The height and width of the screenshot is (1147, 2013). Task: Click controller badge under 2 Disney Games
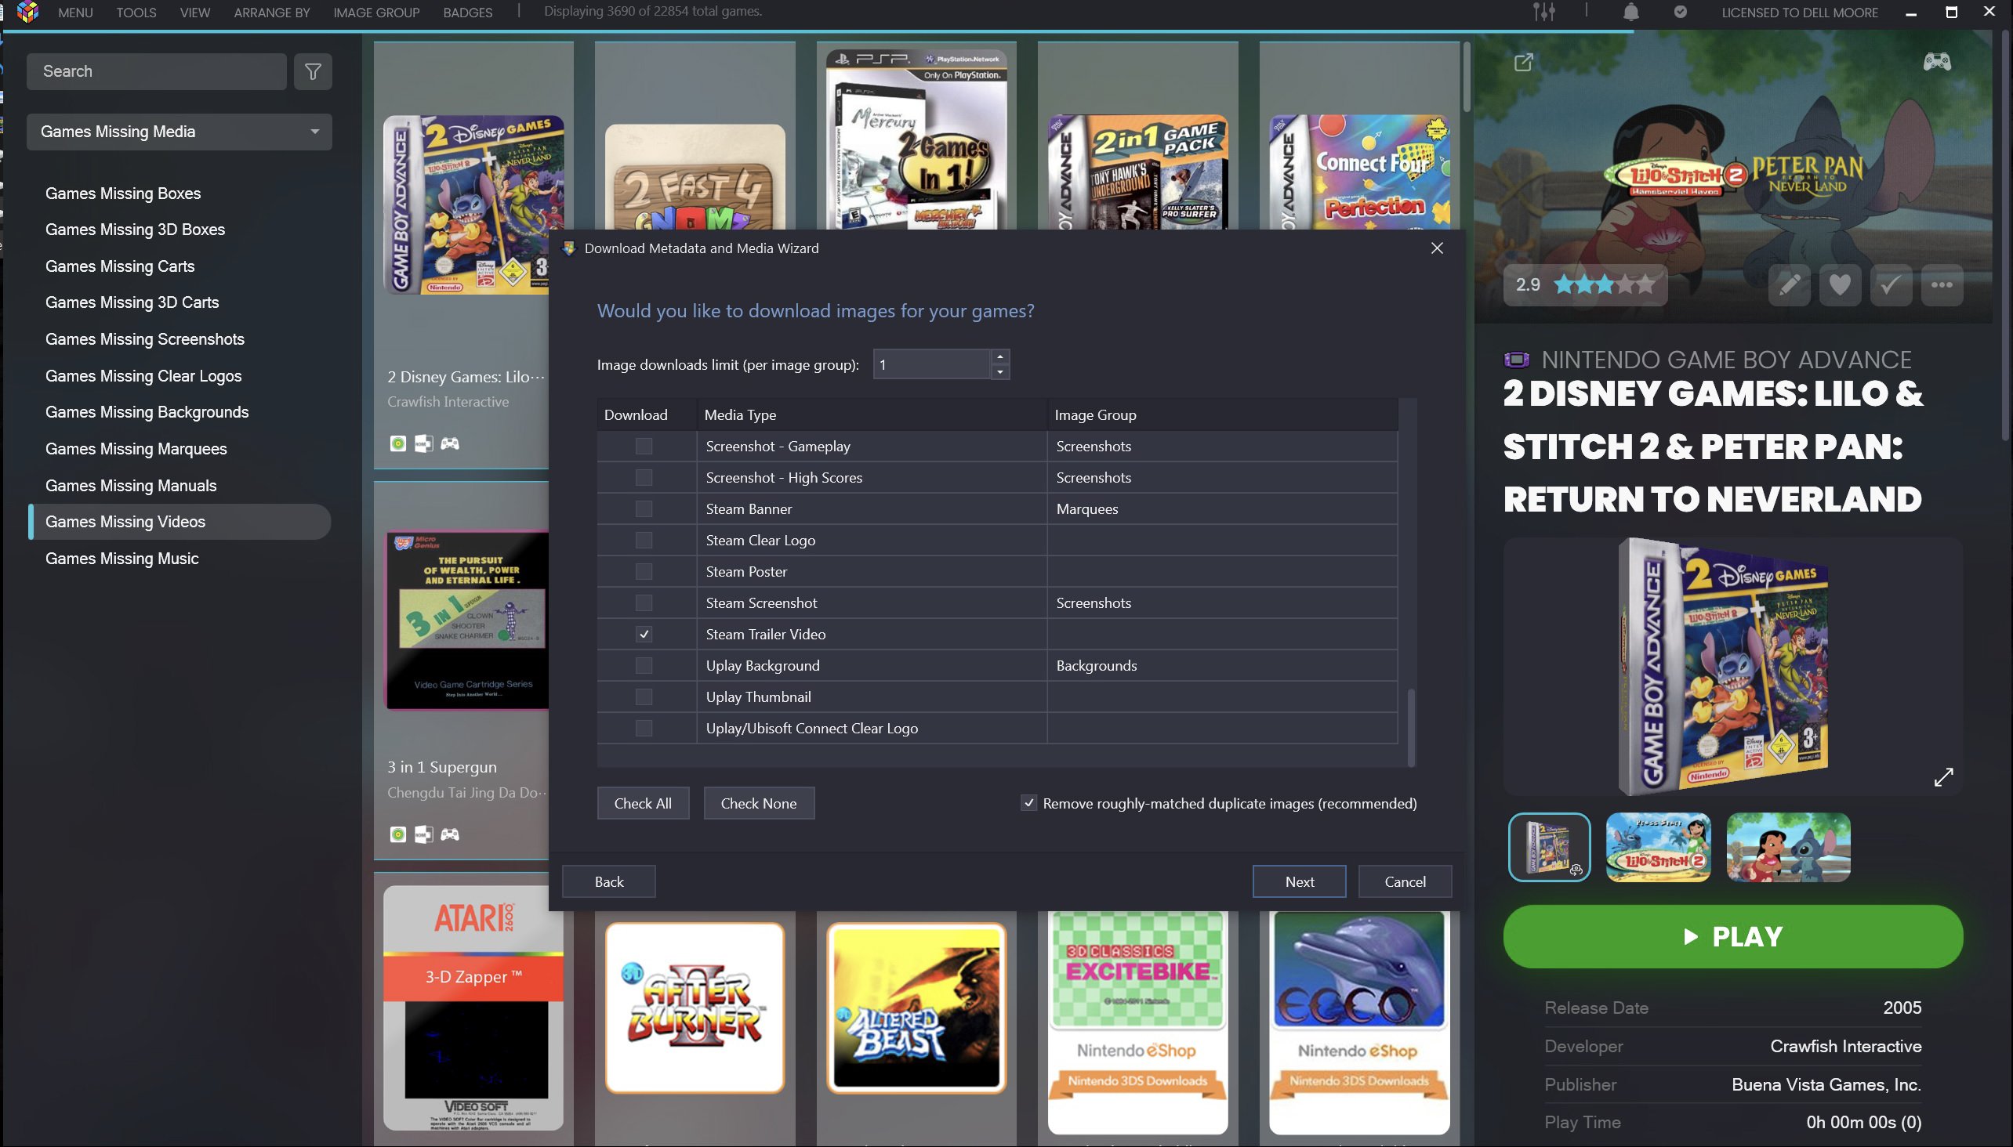[450, 443]
